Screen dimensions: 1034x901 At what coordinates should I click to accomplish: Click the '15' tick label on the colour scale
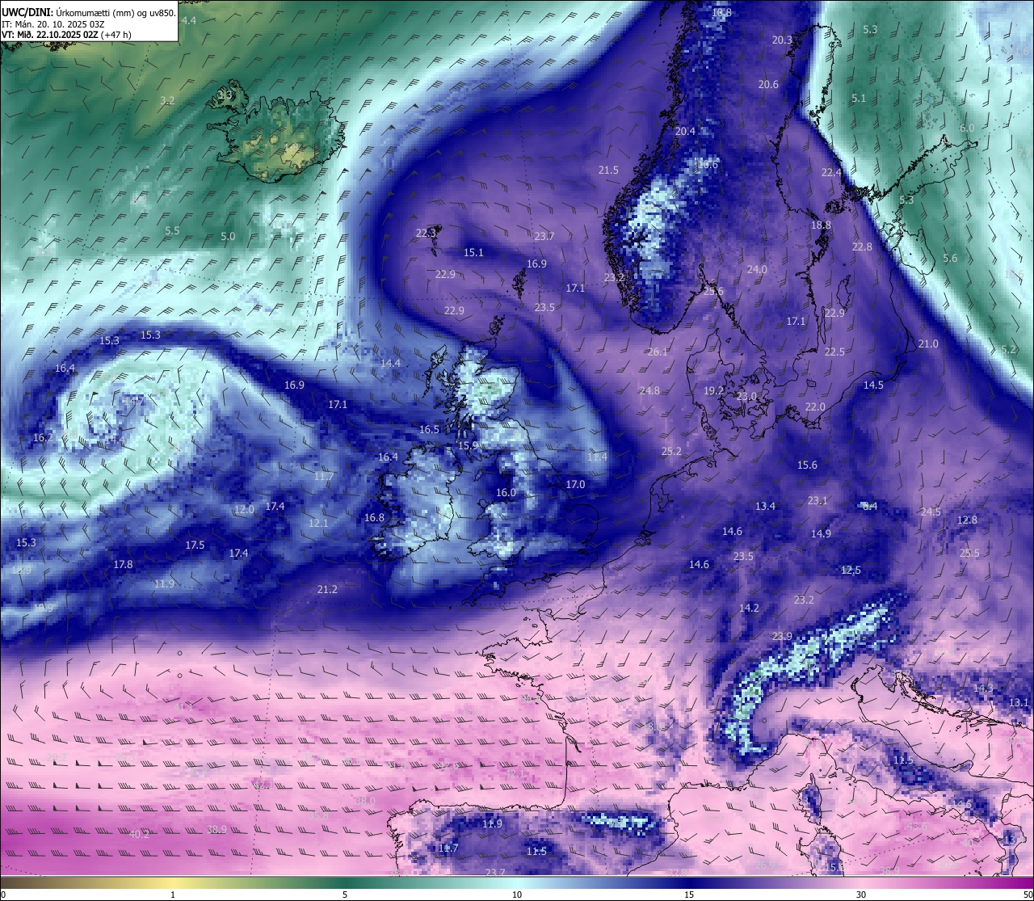pos(689,895)
